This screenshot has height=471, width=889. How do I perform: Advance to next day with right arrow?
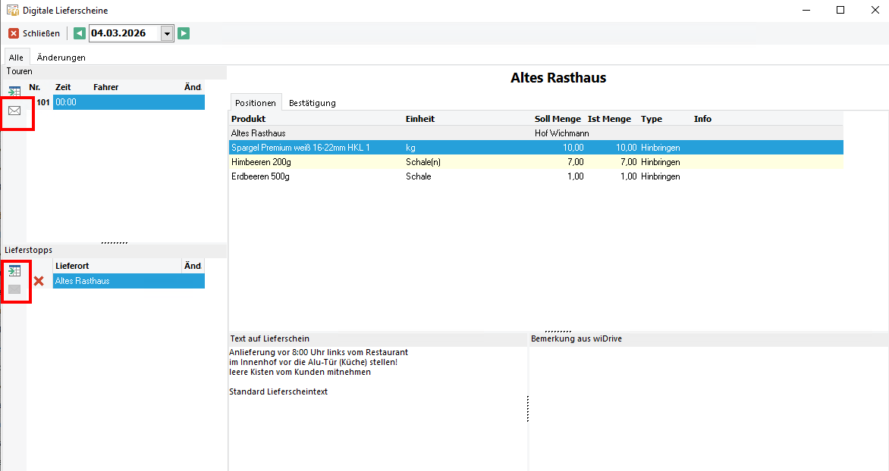pyautogui.click(x=183, y=33)
